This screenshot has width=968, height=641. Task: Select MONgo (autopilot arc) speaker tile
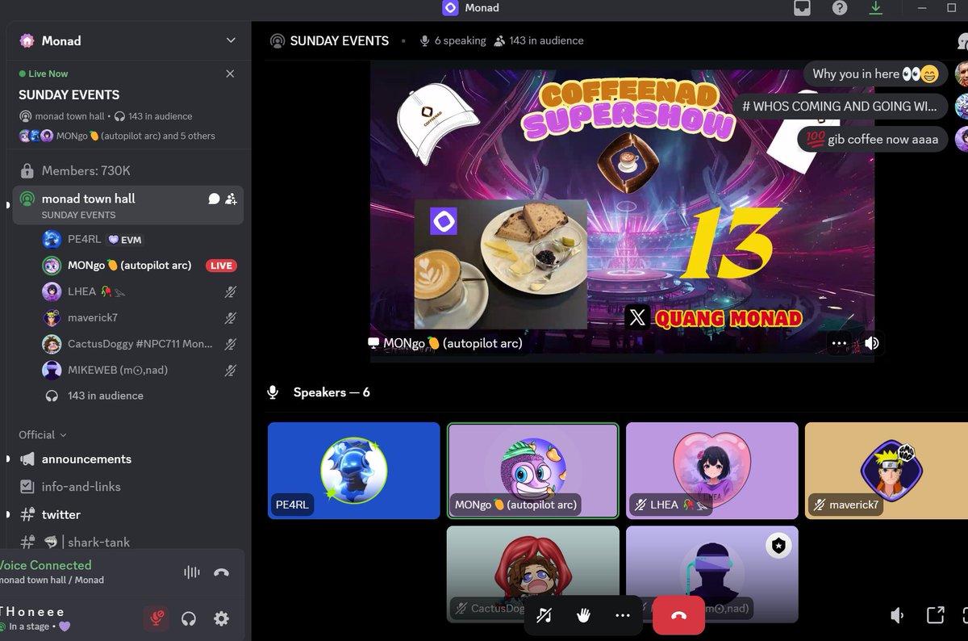pyautogui.click(x=533, y=470)
